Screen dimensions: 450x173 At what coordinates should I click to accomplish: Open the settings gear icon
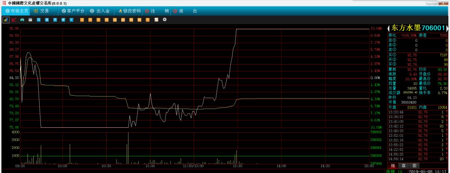point(165,20)
